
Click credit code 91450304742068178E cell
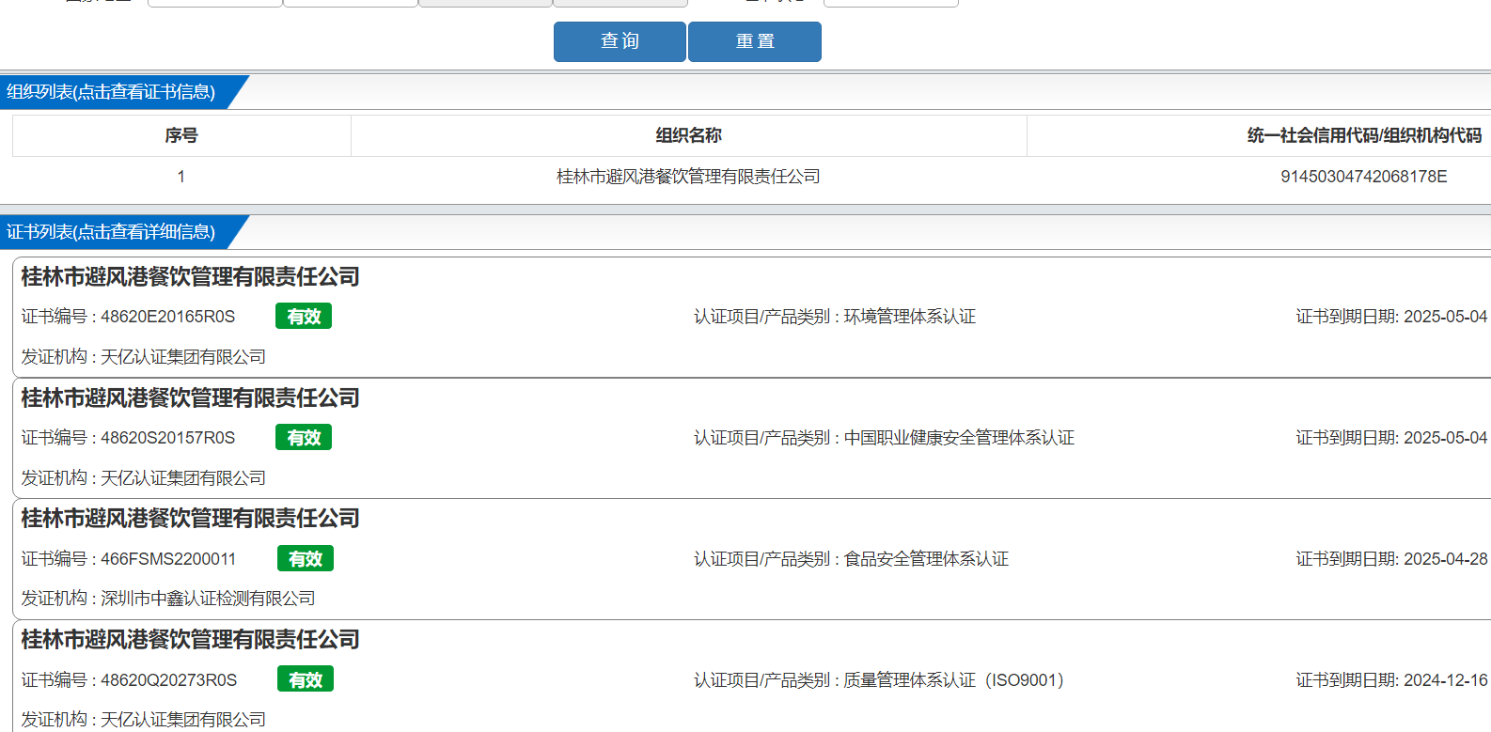click(1364, 177)
